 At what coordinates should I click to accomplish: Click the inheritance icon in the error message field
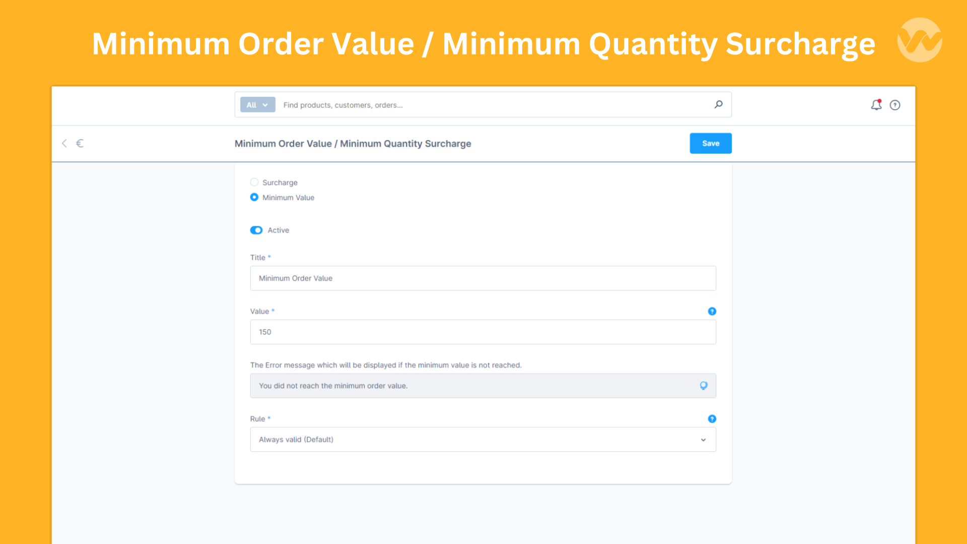coord(703,385)
